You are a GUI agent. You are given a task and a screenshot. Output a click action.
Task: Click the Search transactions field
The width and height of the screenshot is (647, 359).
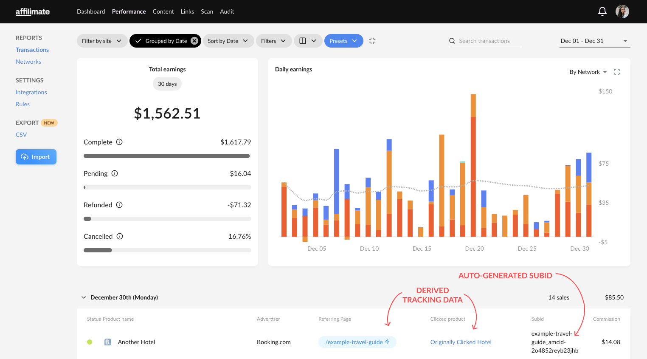[x=484, y=41]
